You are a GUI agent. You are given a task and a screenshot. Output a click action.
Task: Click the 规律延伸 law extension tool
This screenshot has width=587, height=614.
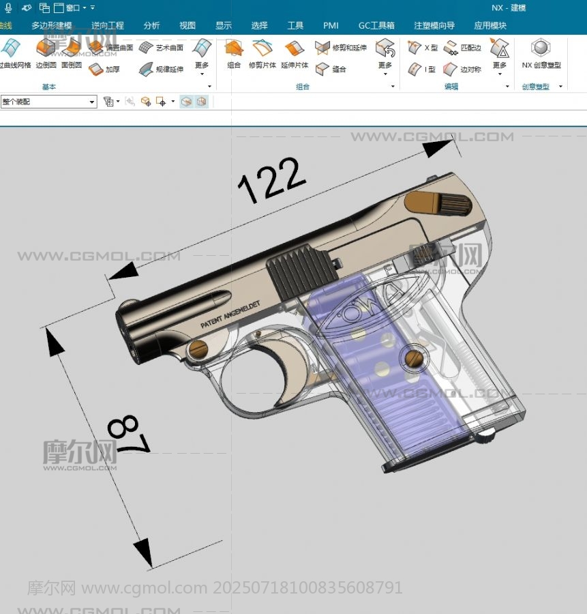tap(161, 70)
